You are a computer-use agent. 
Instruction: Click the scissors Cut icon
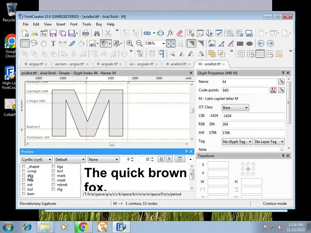108,33
